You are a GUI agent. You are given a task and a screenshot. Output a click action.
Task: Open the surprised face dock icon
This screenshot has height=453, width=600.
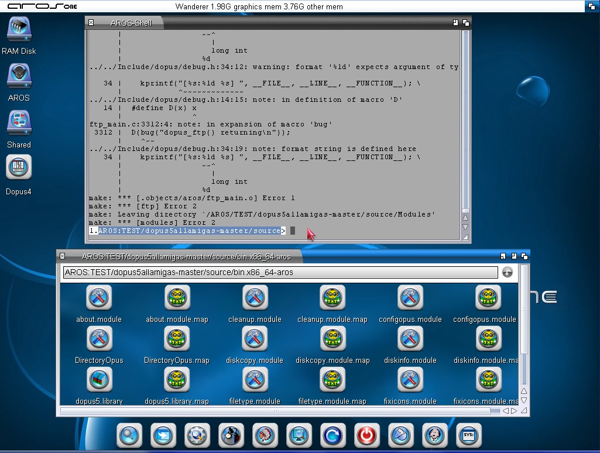[435, 435]
